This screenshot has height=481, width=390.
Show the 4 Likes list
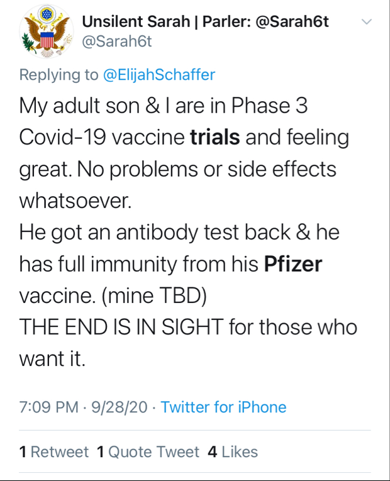[233, 451]
